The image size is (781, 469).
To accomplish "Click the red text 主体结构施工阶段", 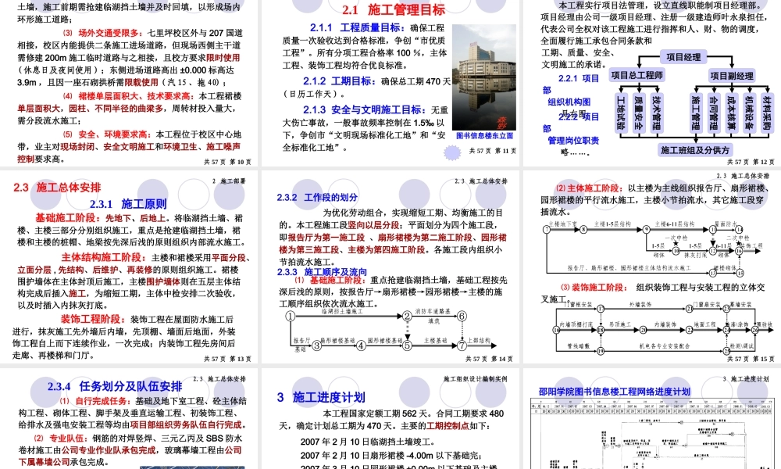I will pyautogui.click(x=104, y=258).
